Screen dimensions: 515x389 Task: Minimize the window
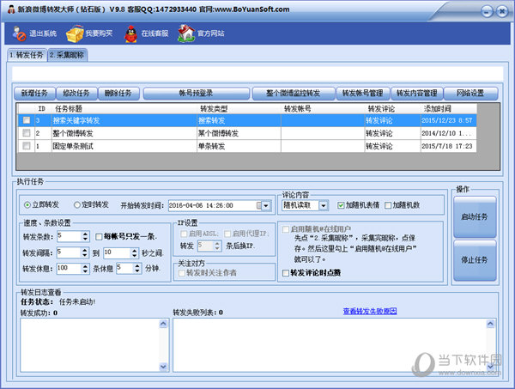coord(487,12)
